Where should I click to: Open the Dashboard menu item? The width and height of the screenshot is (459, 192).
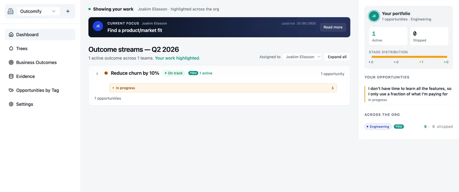40,35
